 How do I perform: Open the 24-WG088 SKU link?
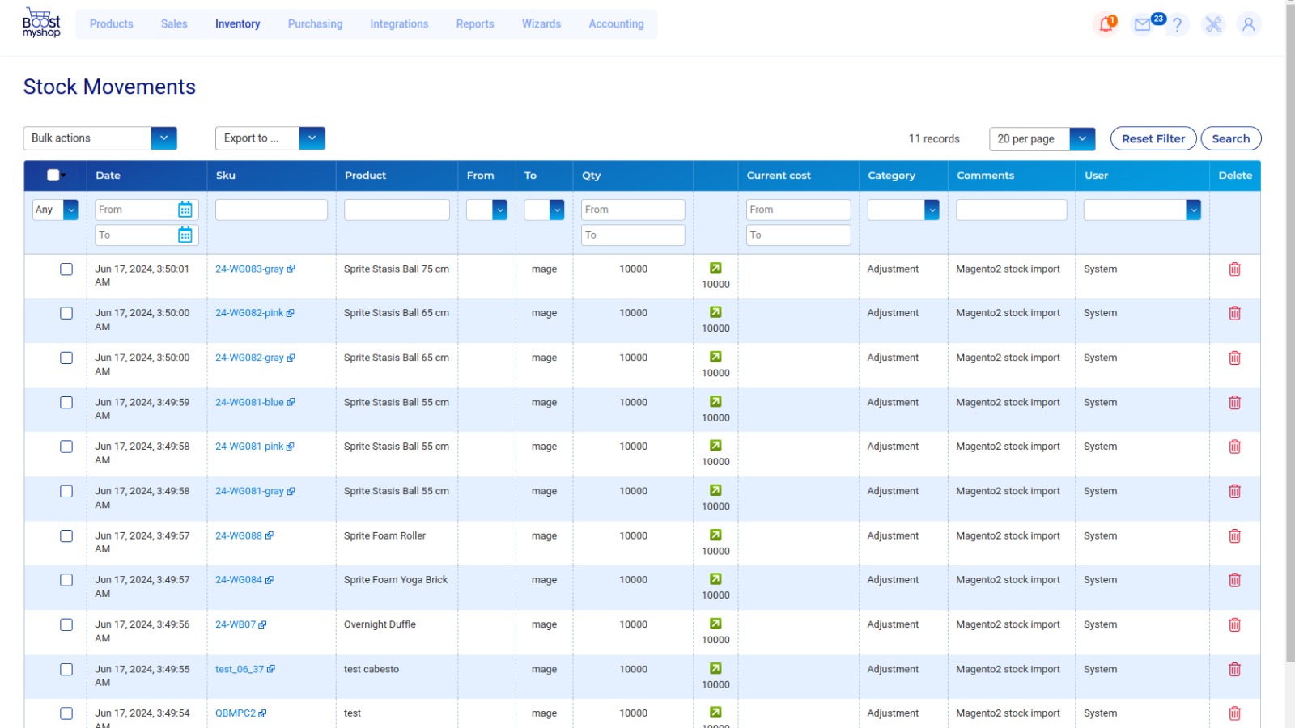[x=240, y=535]
